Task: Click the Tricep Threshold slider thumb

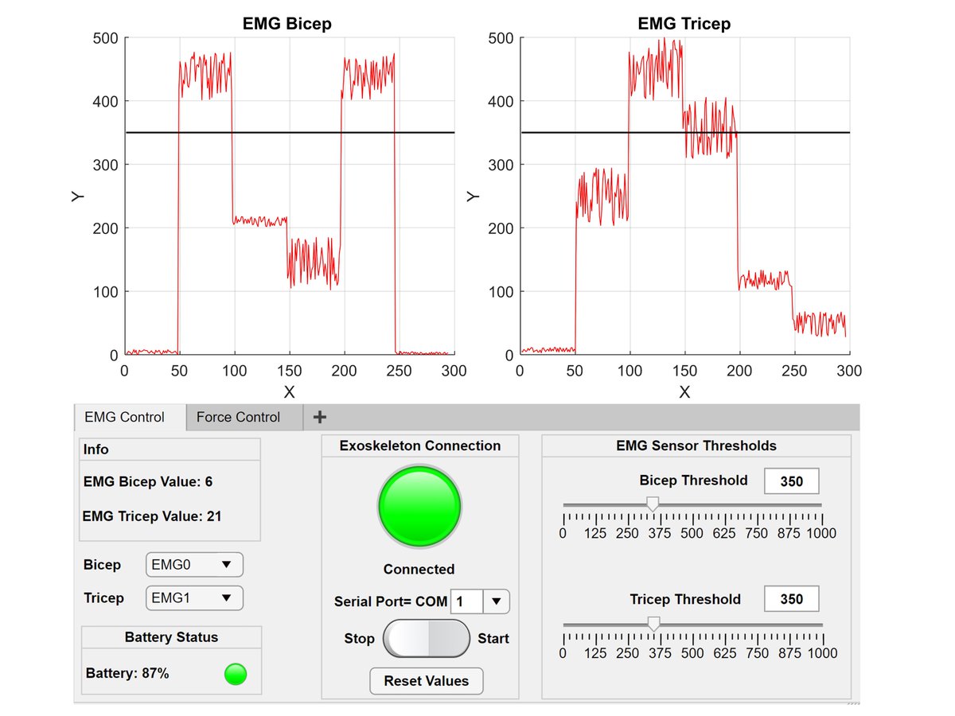Action: pyautogui.click(x=653, y=624)
